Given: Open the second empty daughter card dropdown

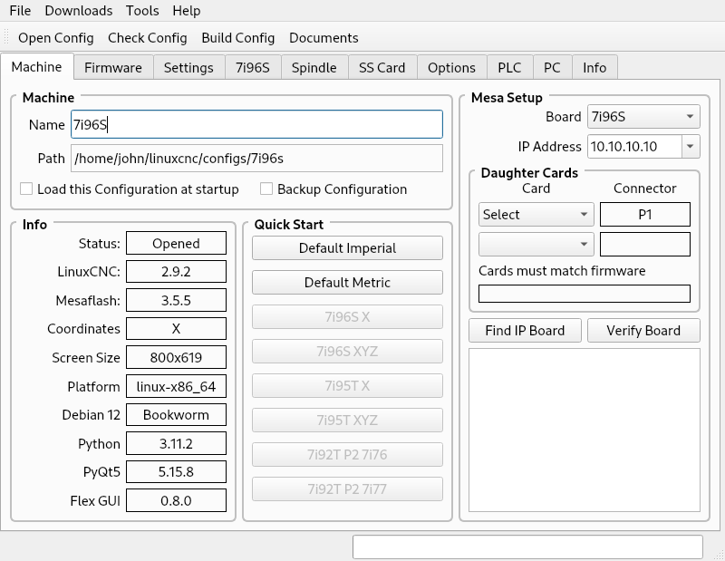Looking at the screenshot, I should tap(536, 244).
